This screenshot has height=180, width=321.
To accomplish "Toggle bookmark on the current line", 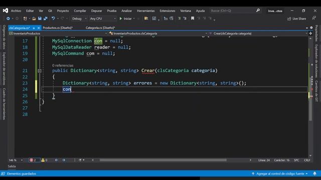I will pyautogui.click(x=193, y=18).
